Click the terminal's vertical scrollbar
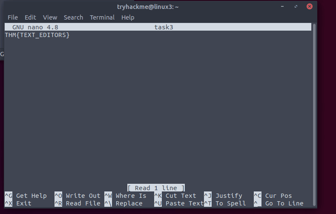 pos(314,115)
